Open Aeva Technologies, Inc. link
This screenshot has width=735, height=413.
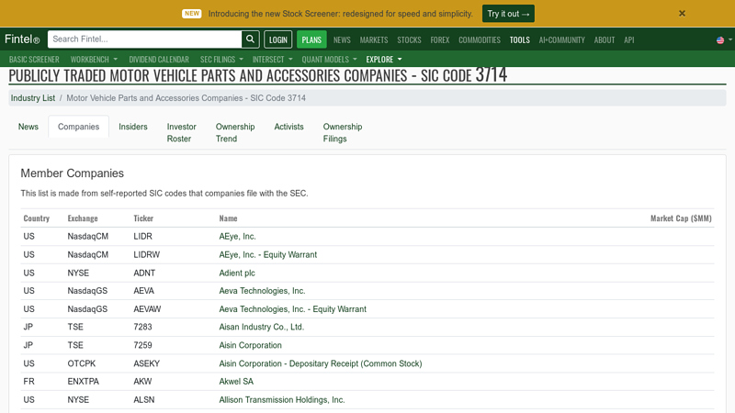[x=262, y=291]
